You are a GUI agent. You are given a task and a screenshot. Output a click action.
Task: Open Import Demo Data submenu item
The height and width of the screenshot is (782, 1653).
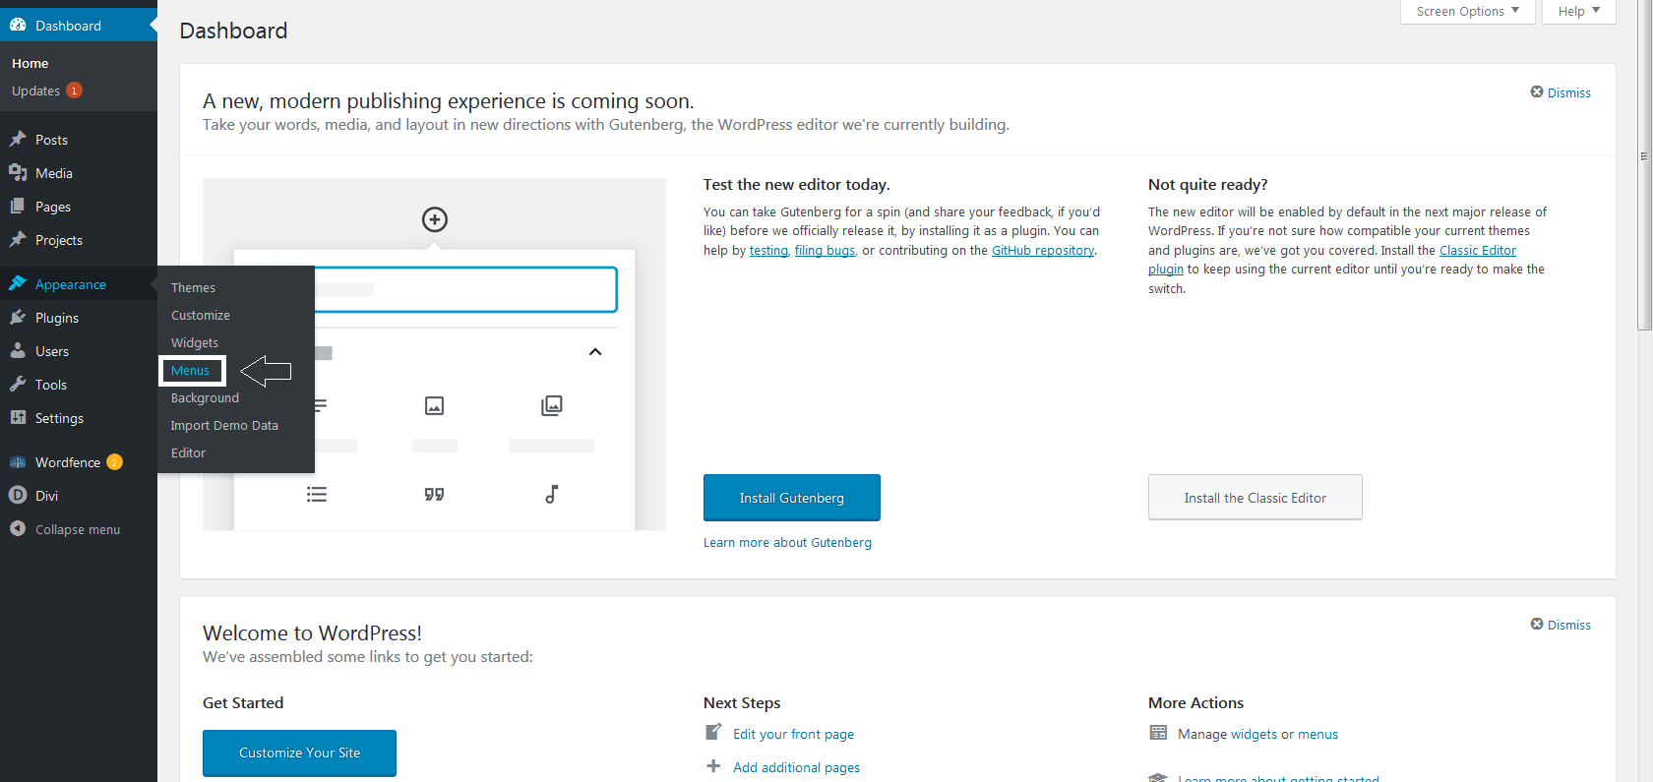(x=224, y=425)
